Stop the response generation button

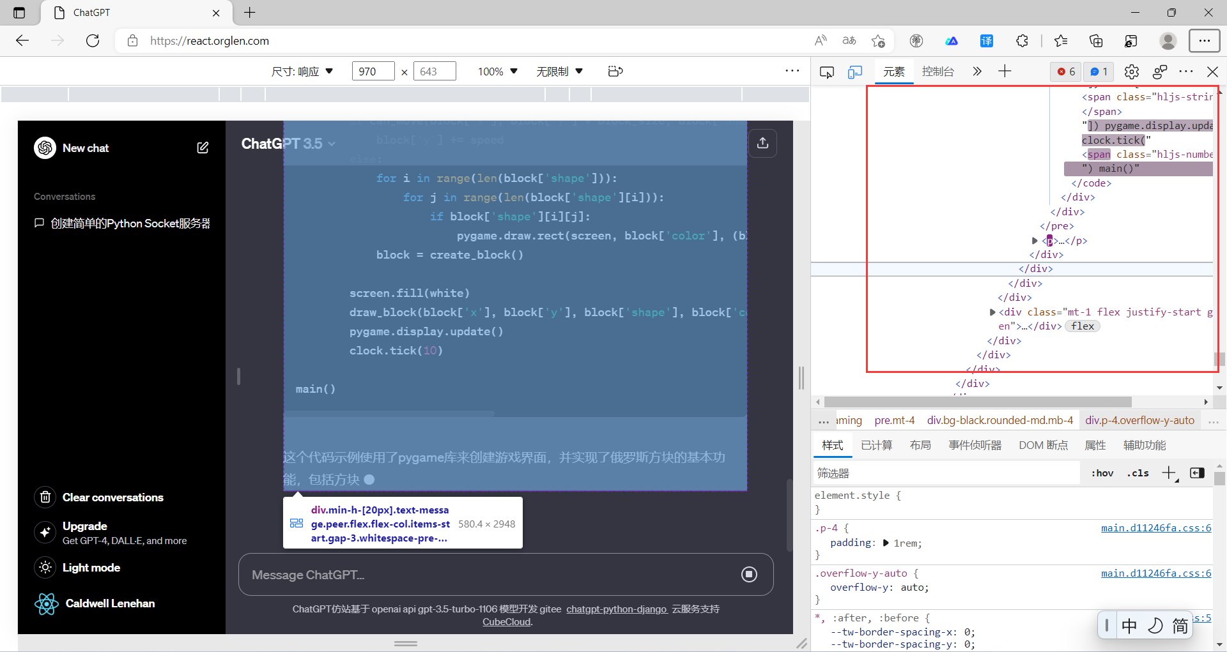point(749,574)
